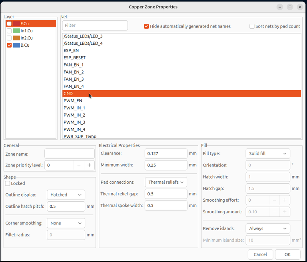Select the GND net
This screenshot has height=262, width=307.
(x=182, y=93)
